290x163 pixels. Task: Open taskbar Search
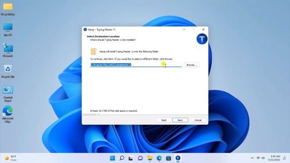122,158
